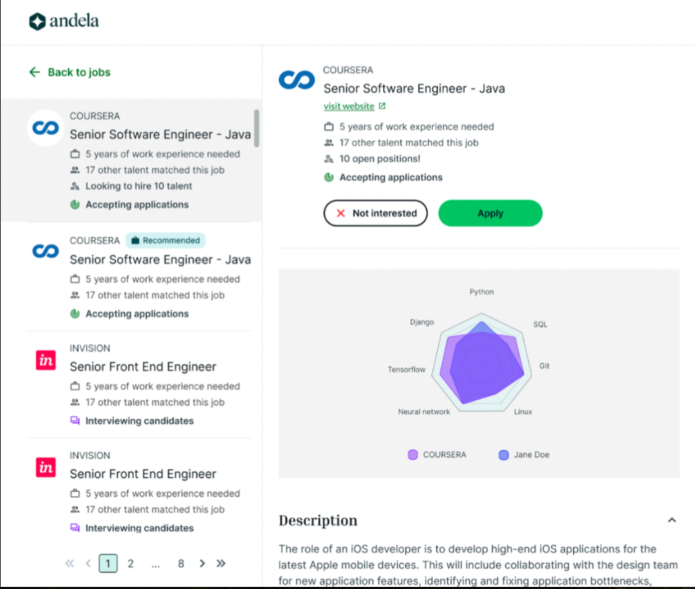Click the Git label on the radar chart
This screenshot has width=695, height=589.
tap(544, 366)
